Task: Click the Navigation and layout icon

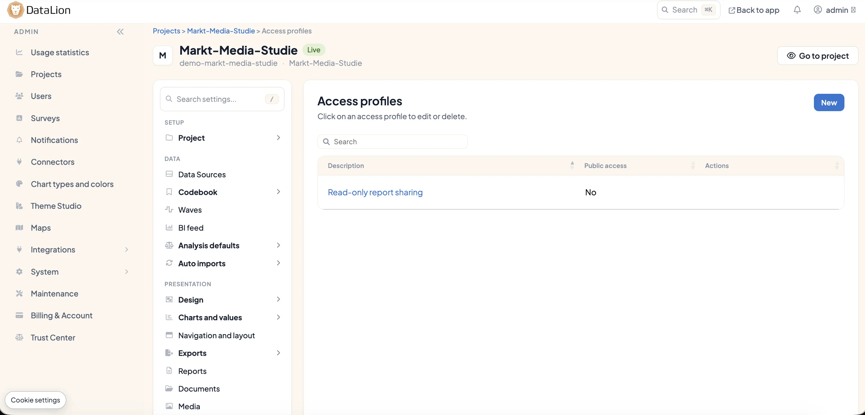Action: (x=169, y=335)
